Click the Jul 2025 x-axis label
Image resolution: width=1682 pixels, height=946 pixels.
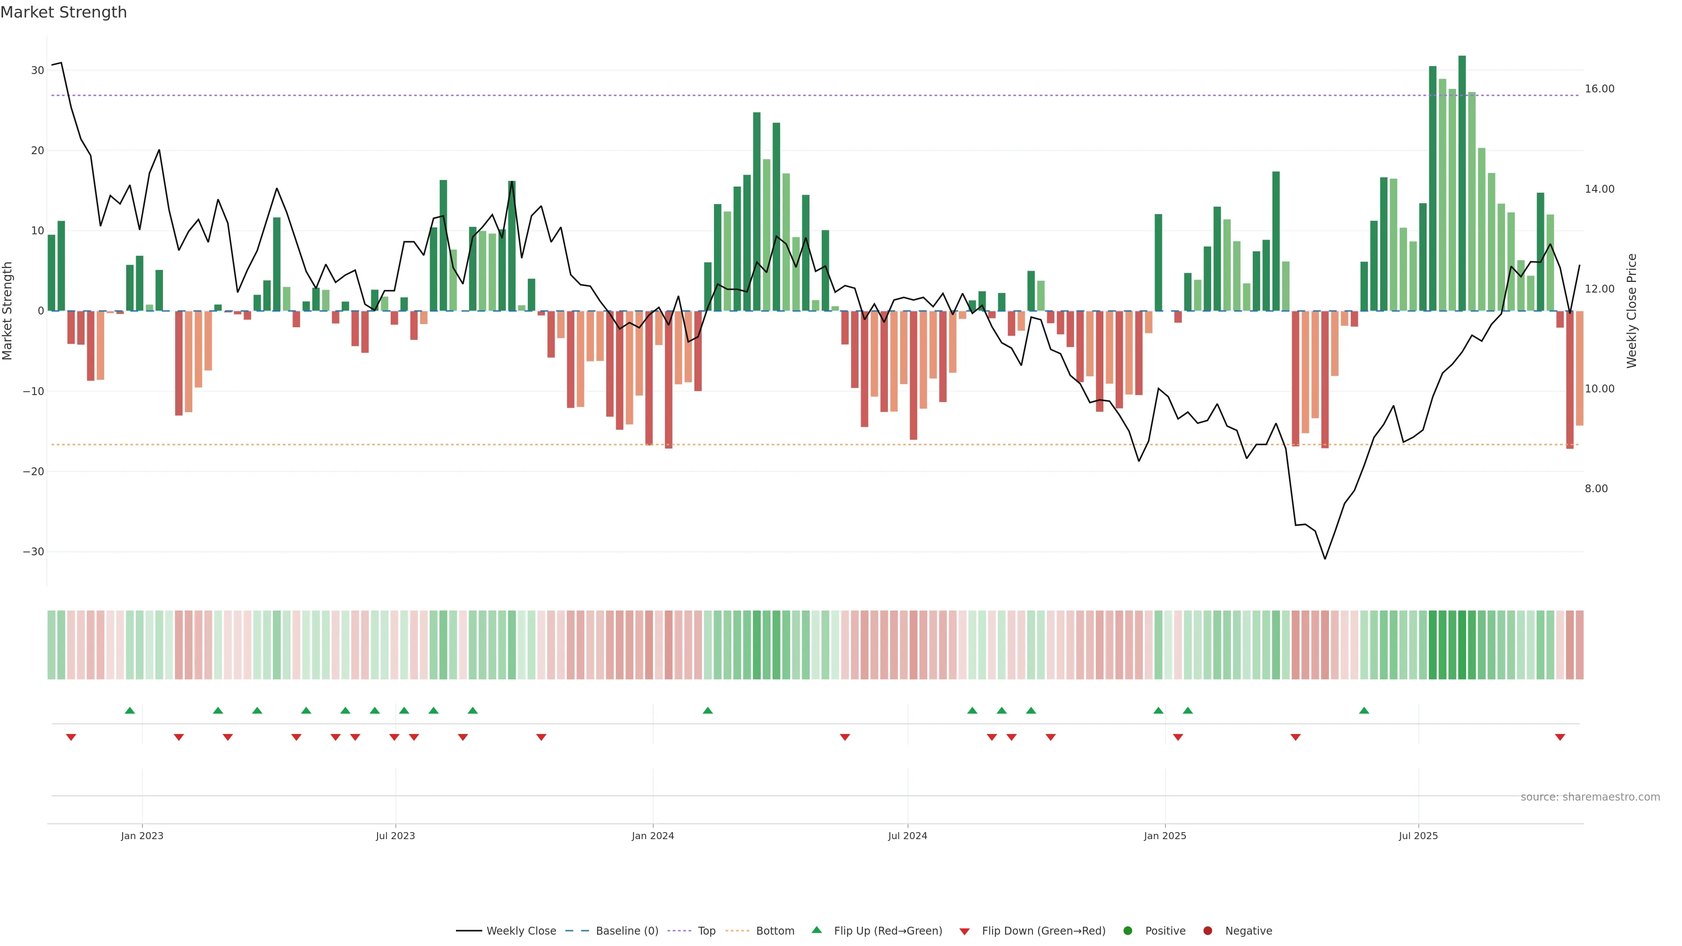[x=1417, y=836]
